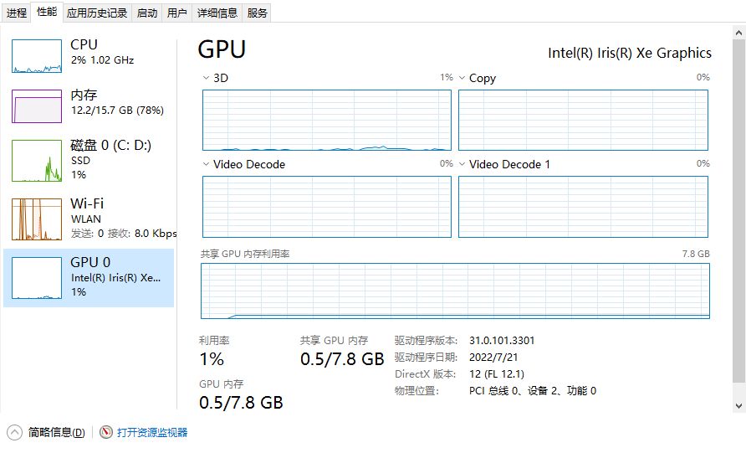This screenshot has width=746, height=453.
Task: Click the scrollbar down arrow
Action: click(x=739, y=405)
